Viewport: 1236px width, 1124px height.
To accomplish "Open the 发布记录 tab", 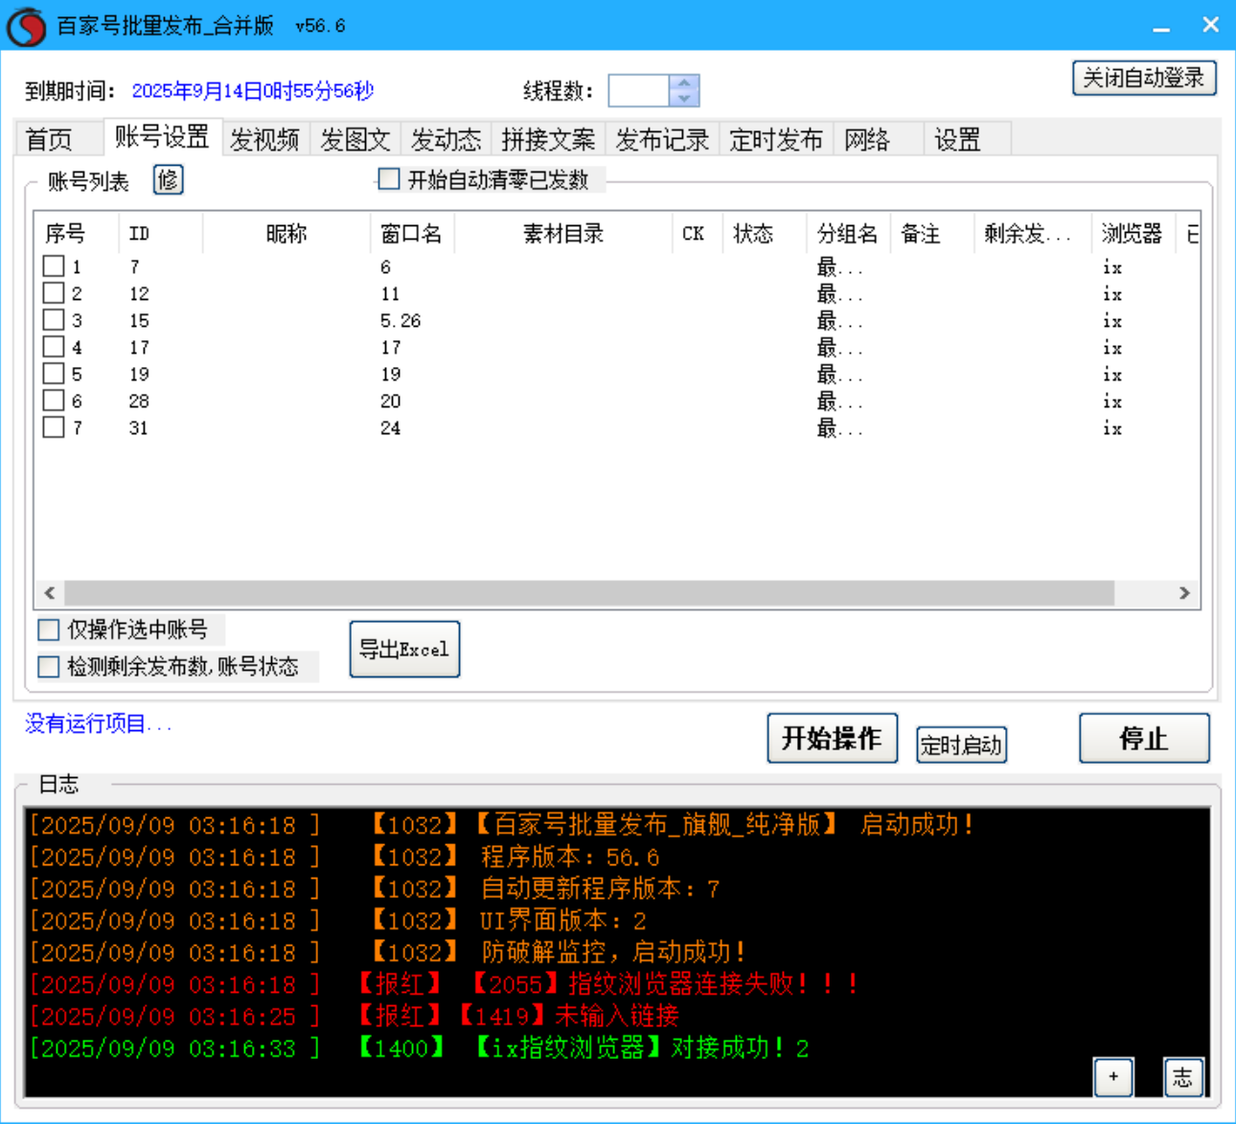I will [661, 139].
